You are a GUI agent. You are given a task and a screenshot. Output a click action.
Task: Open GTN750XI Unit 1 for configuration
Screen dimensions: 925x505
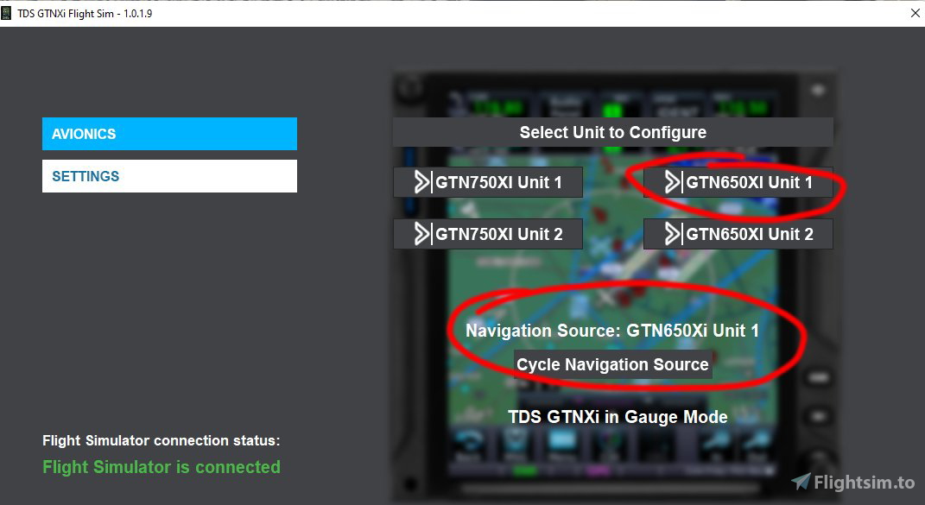tap(488, 182)
